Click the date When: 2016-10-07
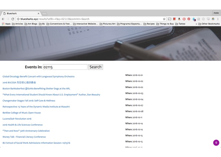Screen dimensions: 221x157 [134, 106]
